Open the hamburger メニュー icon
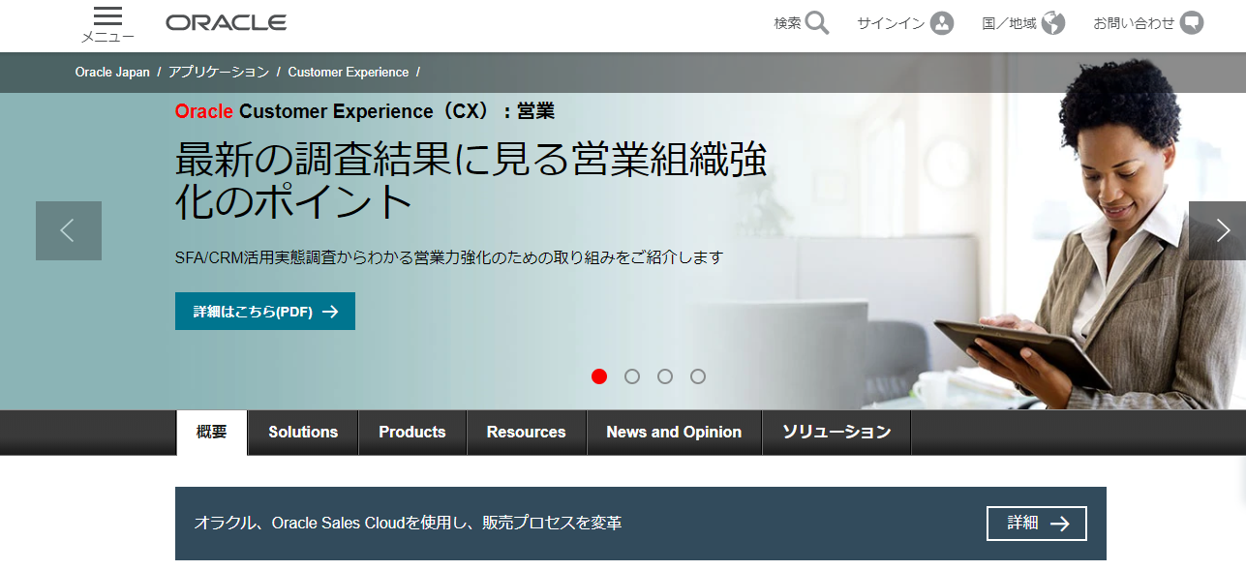The image size is (1246, 570). click(108, 16)
